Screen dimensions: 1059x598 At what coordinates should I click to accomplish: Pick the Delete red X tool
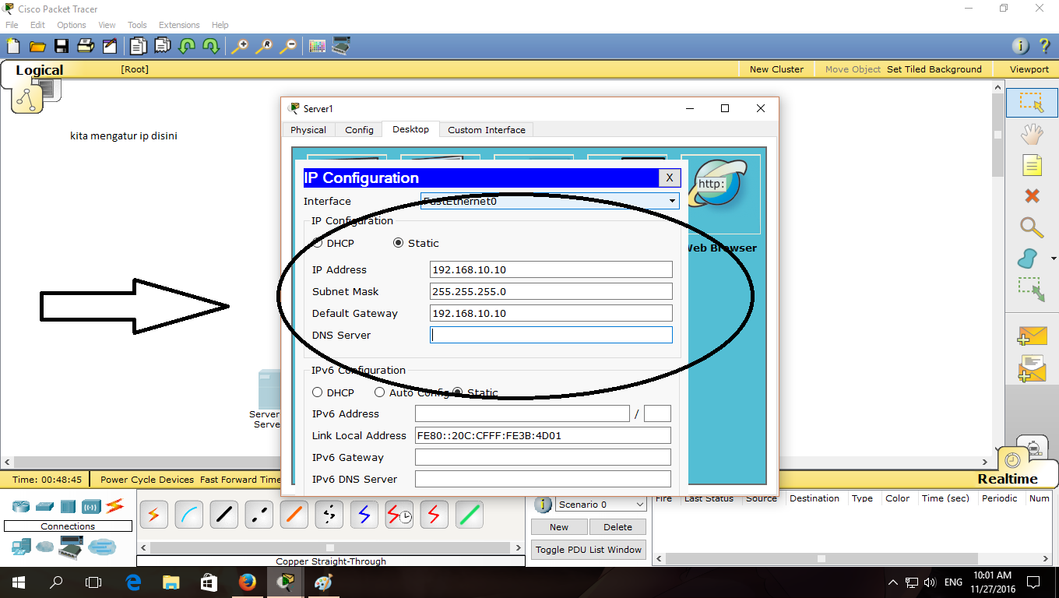1032,195
